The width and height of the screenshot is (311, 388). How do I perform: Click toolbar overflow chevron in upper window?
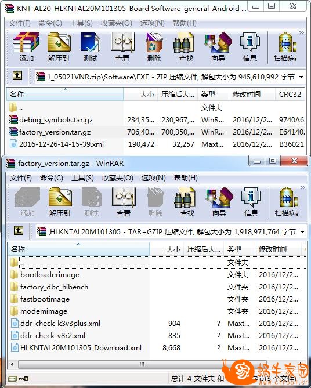click(301, 33)
